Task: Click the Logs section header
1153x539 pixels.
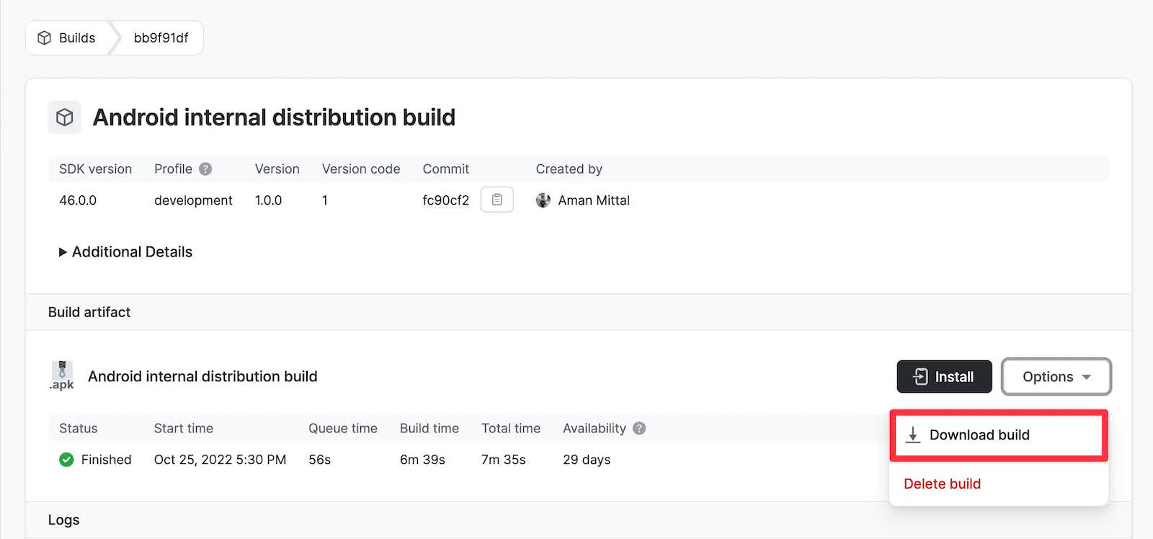Action: pos(64,520)
